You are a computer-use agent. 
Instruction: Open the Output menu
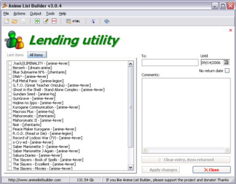tap(35, 13)
